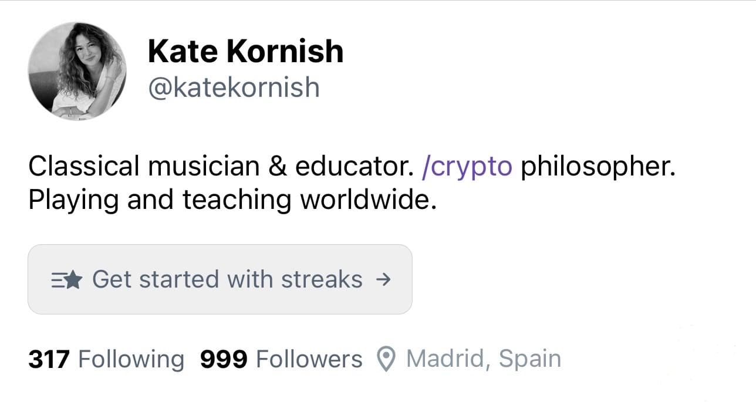Tap the Get started with streaks button
The height and width of the screenshot is (402, 756).
220,279
